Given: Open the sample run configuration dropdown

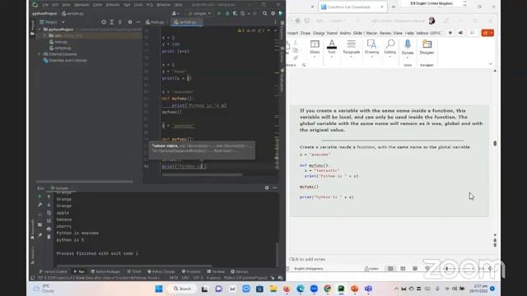Looking at the screenshot, I should click(199, 13).
